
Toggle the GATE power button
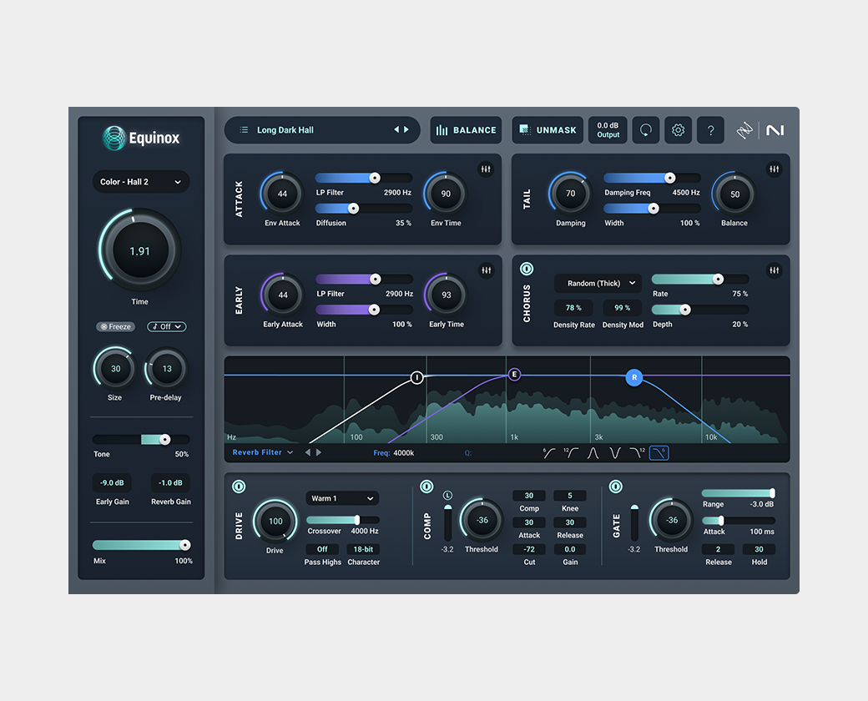[x=616, y=487]
